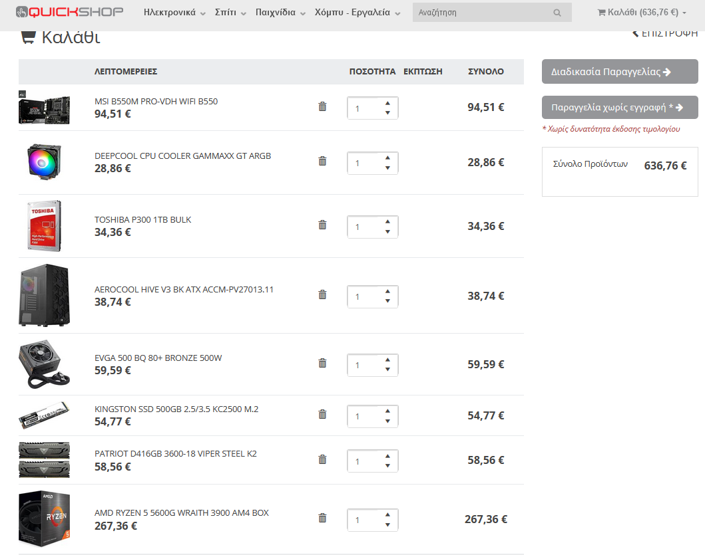The width and height of the screenshot is (705, 555).
Task: Click Παραγγελία χωρίς εγγραφή button
Action: point(620,107)
